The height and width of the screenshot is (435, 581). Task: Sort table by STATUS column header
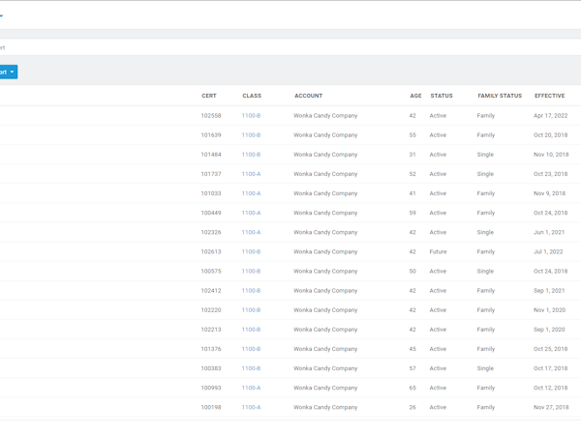(x=442, y=96)
